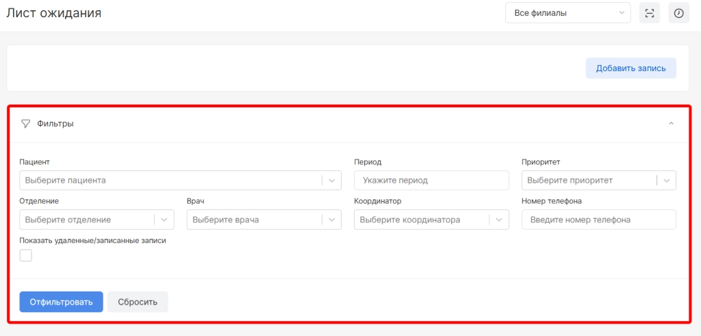Click the 'Укажите период' date field
The image size is (701, 336).
pyautogui.click(x=431, y=181)
